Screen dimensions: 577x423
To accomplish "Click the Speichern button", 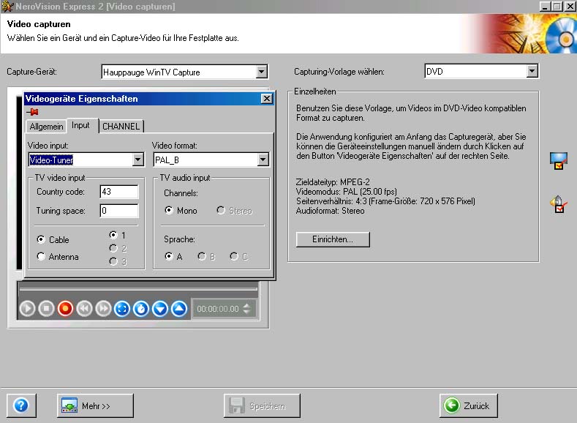I will coord(262,405).
